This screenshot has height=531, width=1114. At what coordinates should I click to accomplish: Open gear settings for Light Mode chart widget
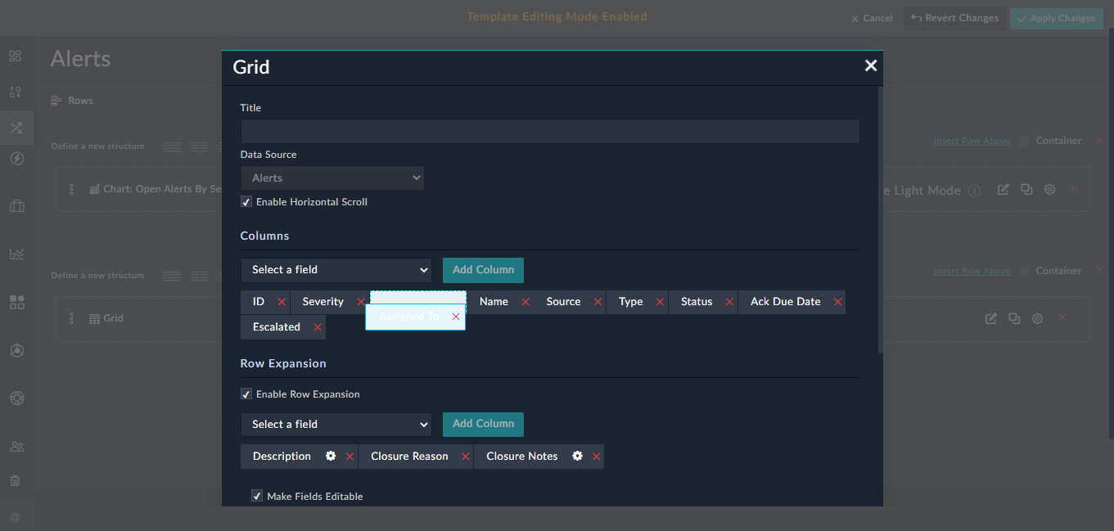click(1049, 190)
